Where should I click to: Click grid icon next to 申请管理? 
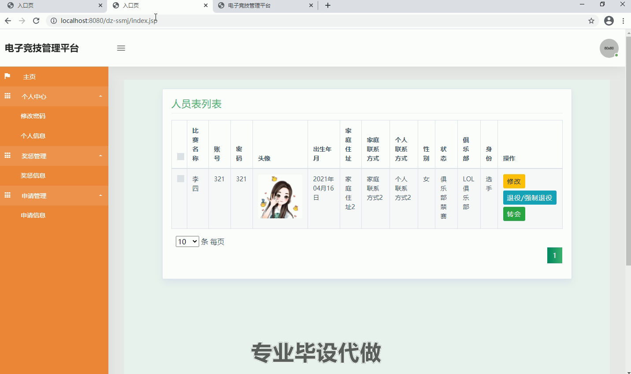(x=7, y=195)
